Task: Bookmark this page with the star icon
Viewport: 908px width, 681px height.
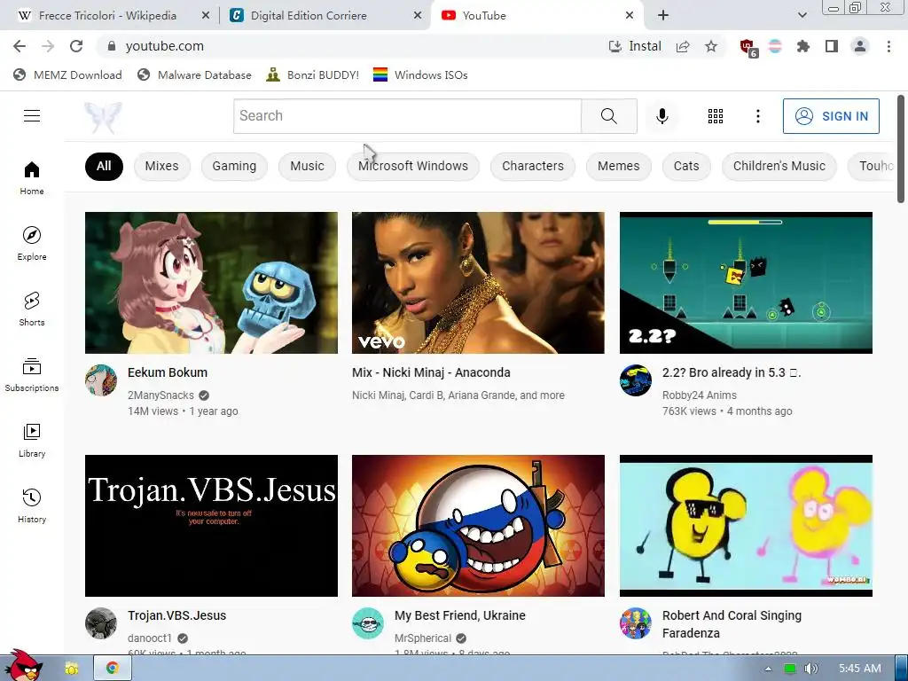Action: click(x=711, y=46)
